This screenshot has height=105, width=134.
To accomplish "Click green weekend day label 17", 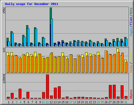I will point(71,102).
